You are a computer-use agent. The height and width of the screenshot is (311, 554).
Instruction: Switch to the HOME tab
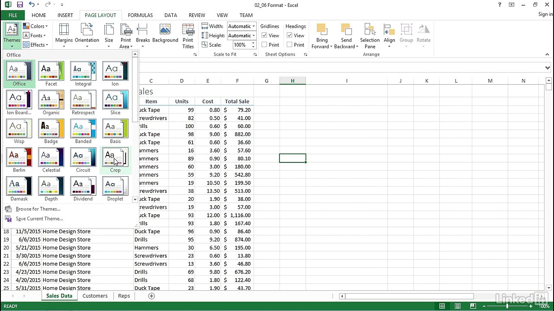[39, 15]
